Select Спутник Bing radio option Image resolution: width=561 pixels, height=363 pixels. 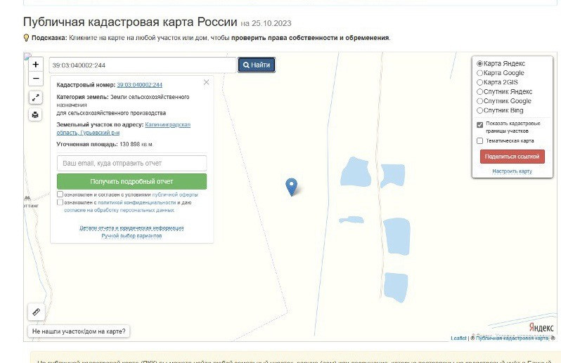(479, 110)
